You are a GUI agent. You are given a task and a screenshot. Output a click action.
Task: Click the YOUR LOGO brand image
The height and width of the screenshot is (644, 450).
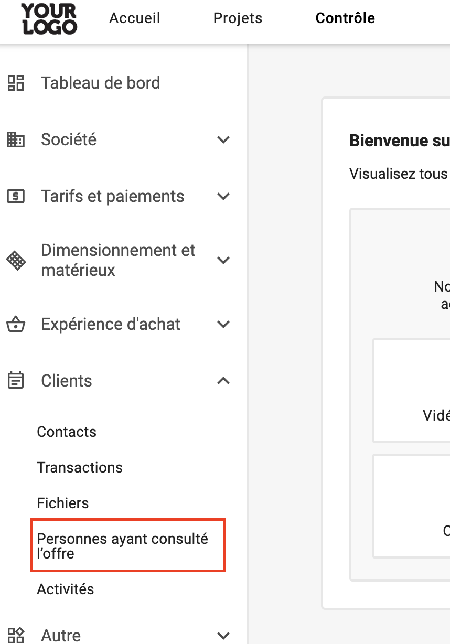(49, 18)
